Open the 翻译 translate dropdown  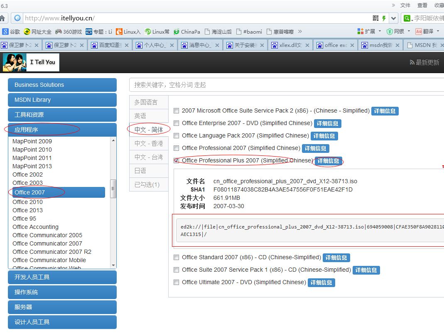pos(427,32)
